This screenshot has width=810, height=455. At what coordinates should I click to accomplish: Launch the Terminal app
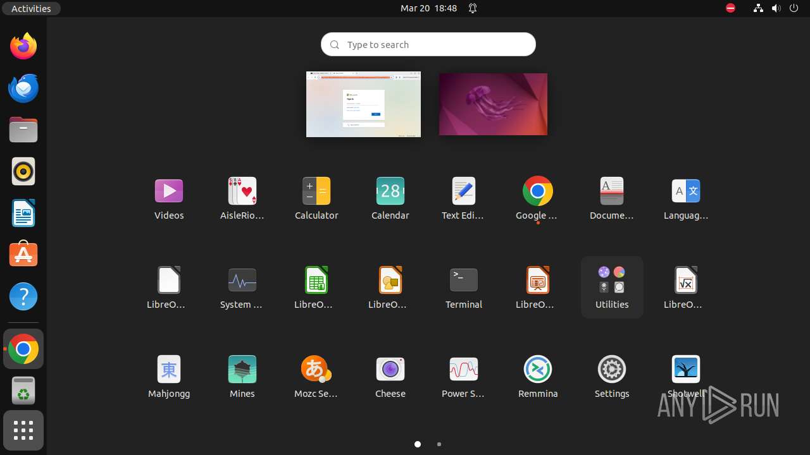pyautogui.click(x=464, y=288)
